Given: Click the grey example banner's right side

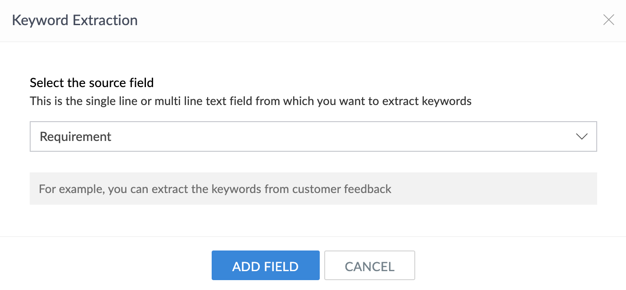Looking at the screenshot, I should [518, 189].
